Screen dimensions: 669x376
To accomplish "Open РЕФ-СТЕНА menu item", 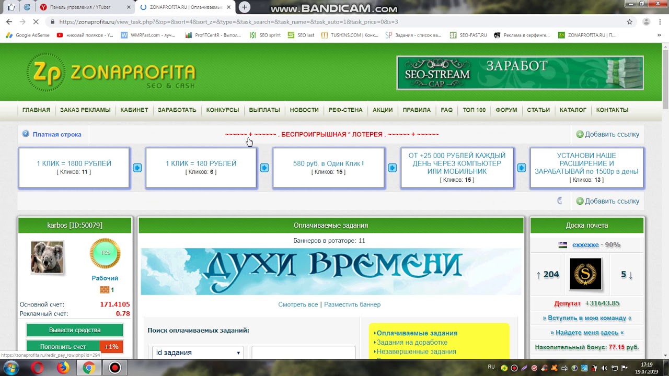I will (345, 110).
